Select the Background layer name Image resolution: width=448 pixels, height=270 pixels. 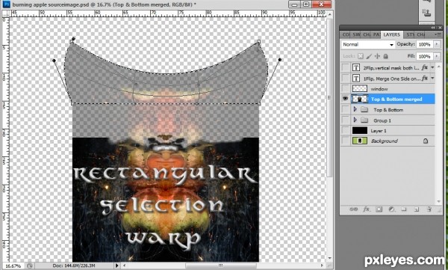[x=384, y=141]
